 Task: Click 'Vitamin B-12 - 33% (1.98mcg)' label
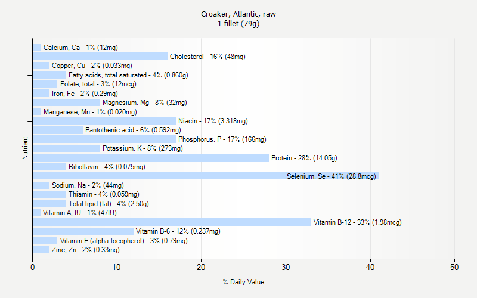pos(357,222)
